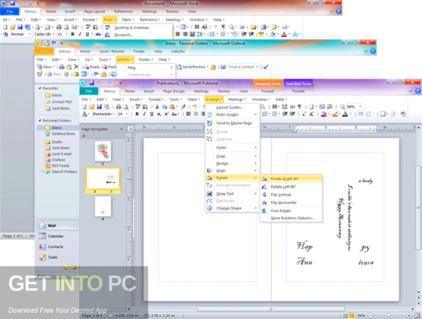Image resolution: width=422 pixels, height=319 pixels.
Task: Click the paragraph mark icon in Word's toolbar
Action: (223, 27)
